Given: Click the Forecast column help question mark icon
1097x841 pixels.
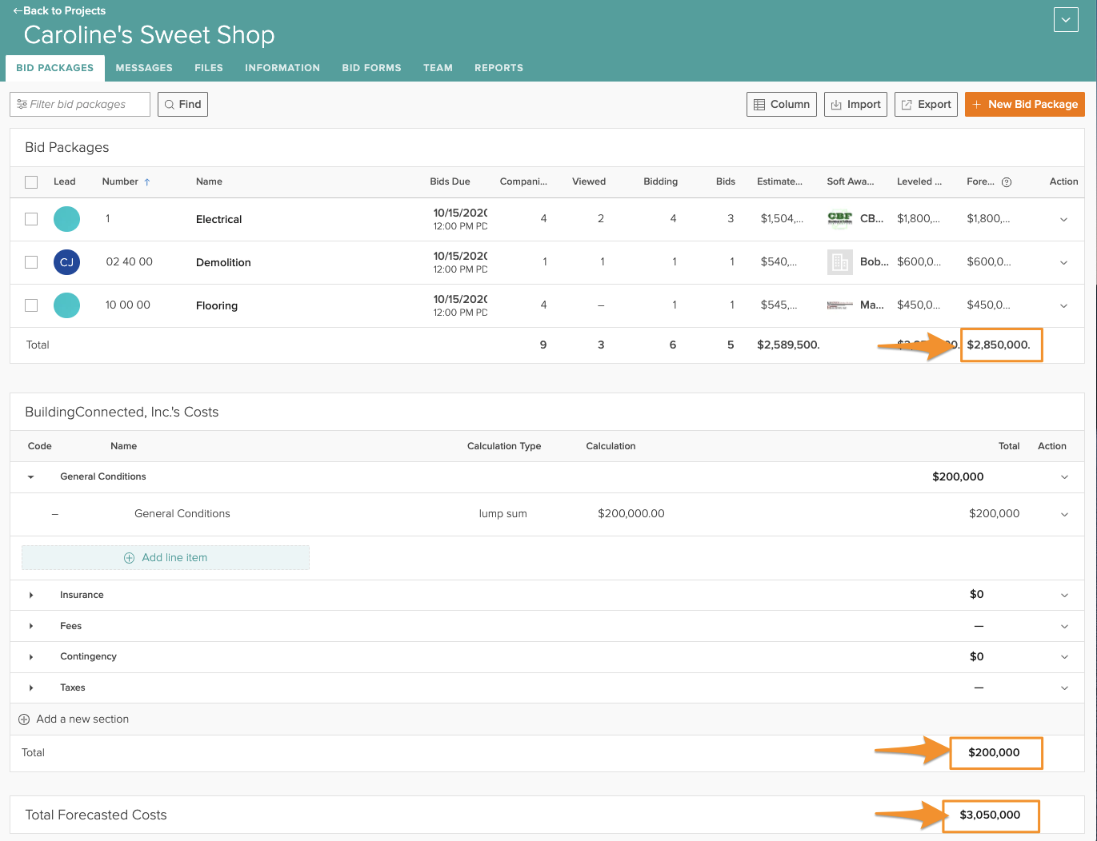Looking at the screenshot, I should (1007, 182).
